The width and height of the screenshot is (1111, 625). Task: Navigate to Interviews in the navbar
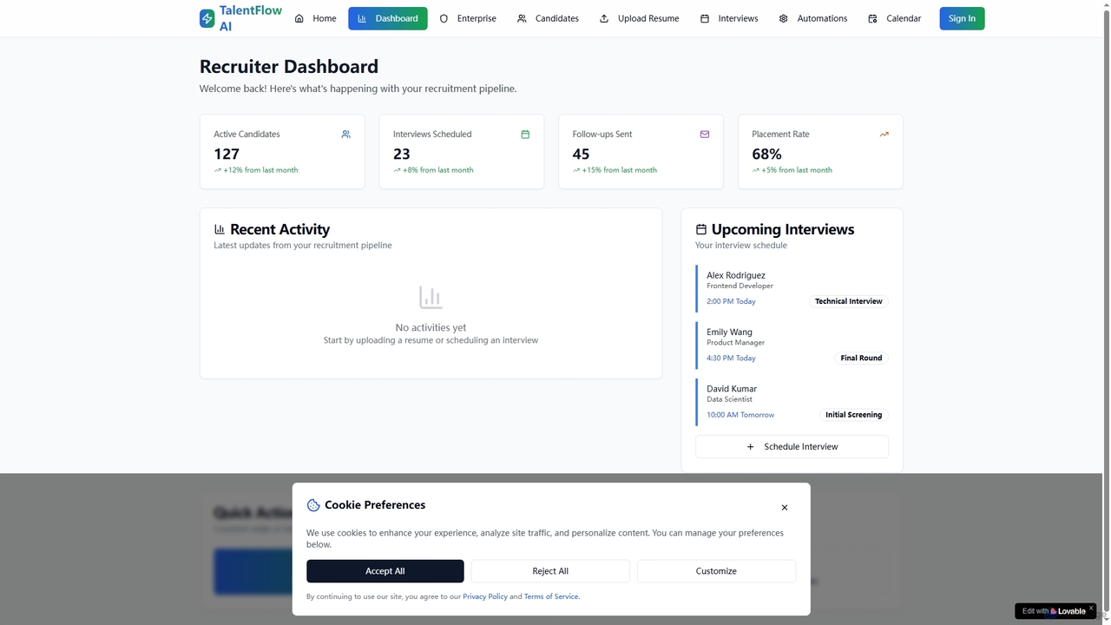729,18
